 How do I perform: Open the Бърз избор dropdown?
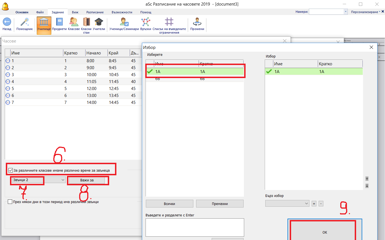(x=306, y=204)
